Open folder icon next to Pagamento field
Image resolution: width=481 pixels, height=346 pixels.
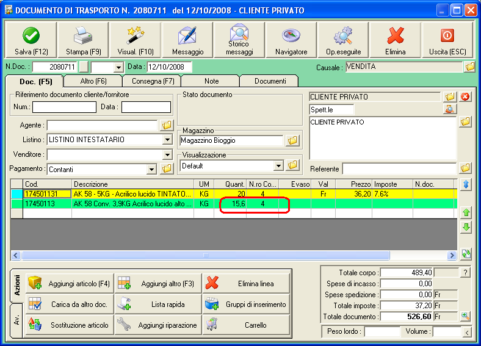pyautogui.click(x=167, y=168)
